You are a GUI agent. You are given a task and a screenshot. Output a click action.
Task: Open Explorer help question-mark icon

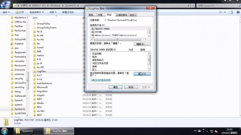click(238, 12)
